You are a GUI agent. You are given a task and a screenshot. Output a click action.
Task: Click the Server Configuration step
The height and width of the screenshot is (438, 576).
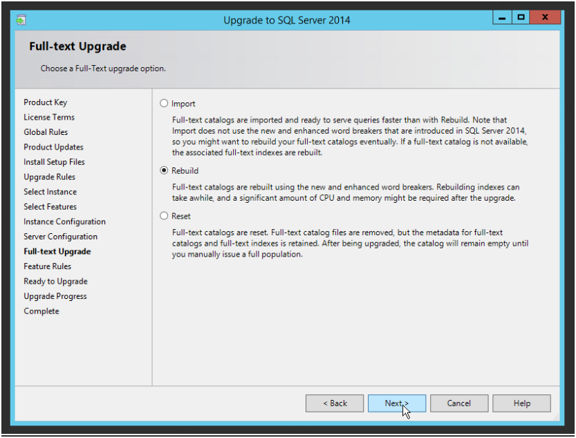[61, 237]
